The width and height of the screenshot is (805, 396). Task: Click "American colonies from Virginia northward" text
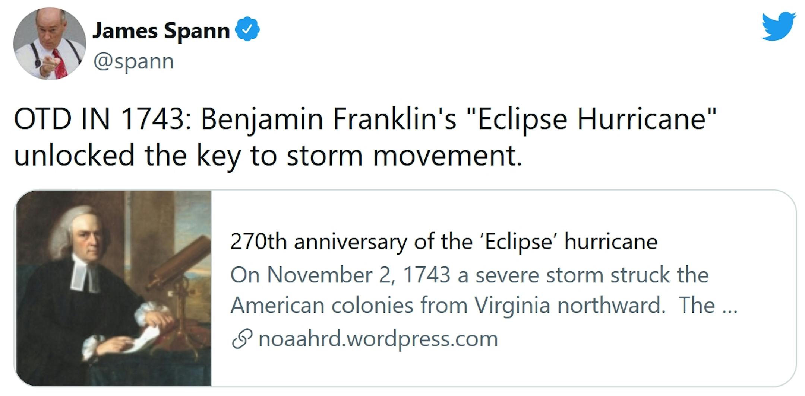pos(447,306)
